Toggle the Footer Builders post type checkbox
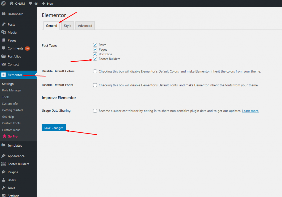Viewport: 282px width, 197px height. point(95,59)
